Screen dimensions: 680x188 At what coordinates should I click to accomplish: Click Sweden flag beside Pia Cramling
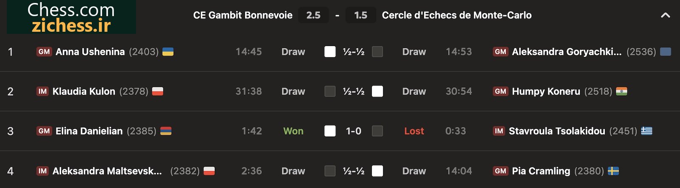[x=613, y=171]
